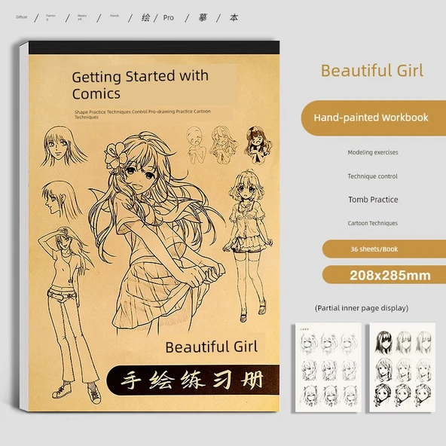Click 'Technique control' feature text
This screenshot has height=446, width=446.
click(x=373, y=176)
